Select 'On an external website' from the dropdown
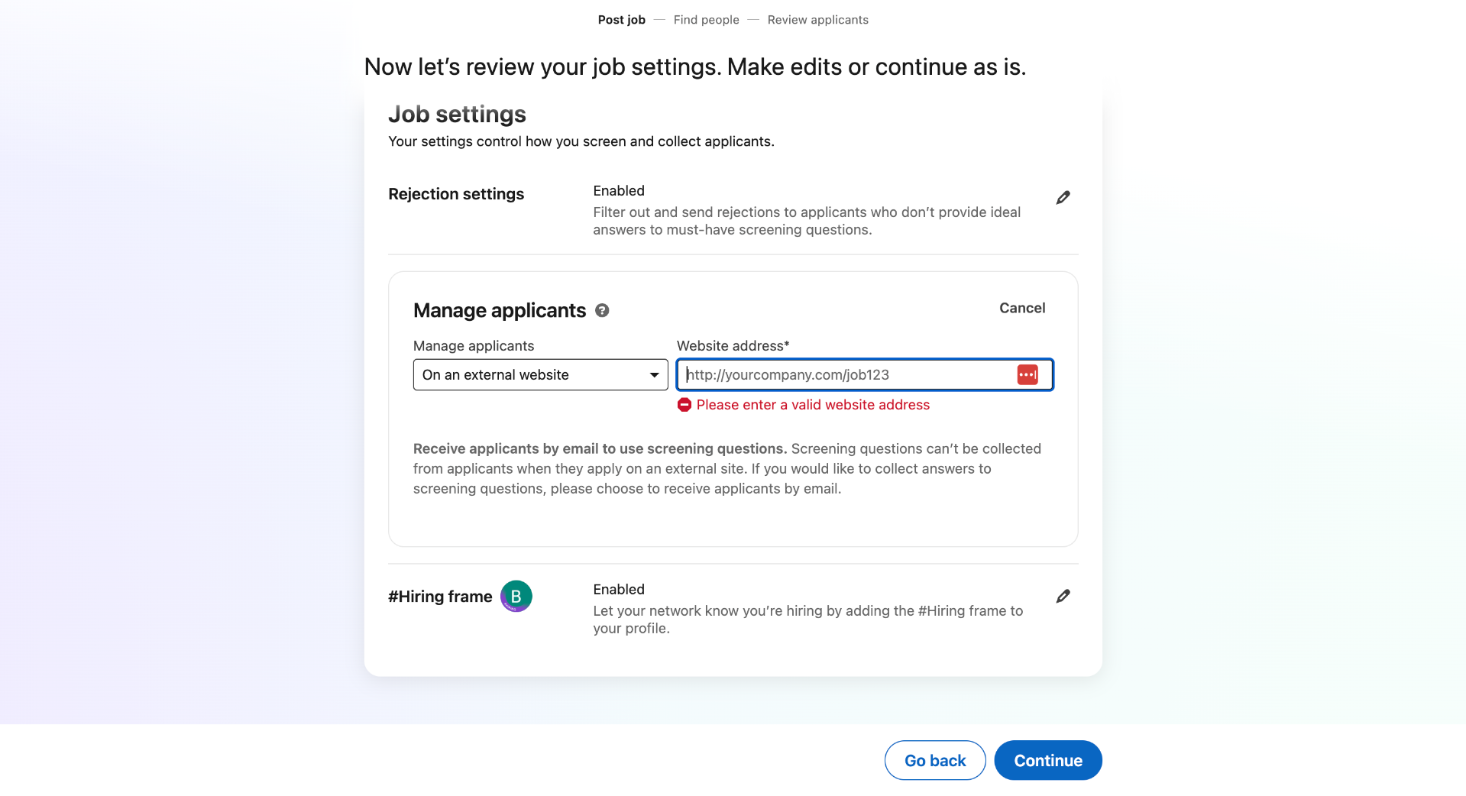1466x796 pixels. point(540,374)
